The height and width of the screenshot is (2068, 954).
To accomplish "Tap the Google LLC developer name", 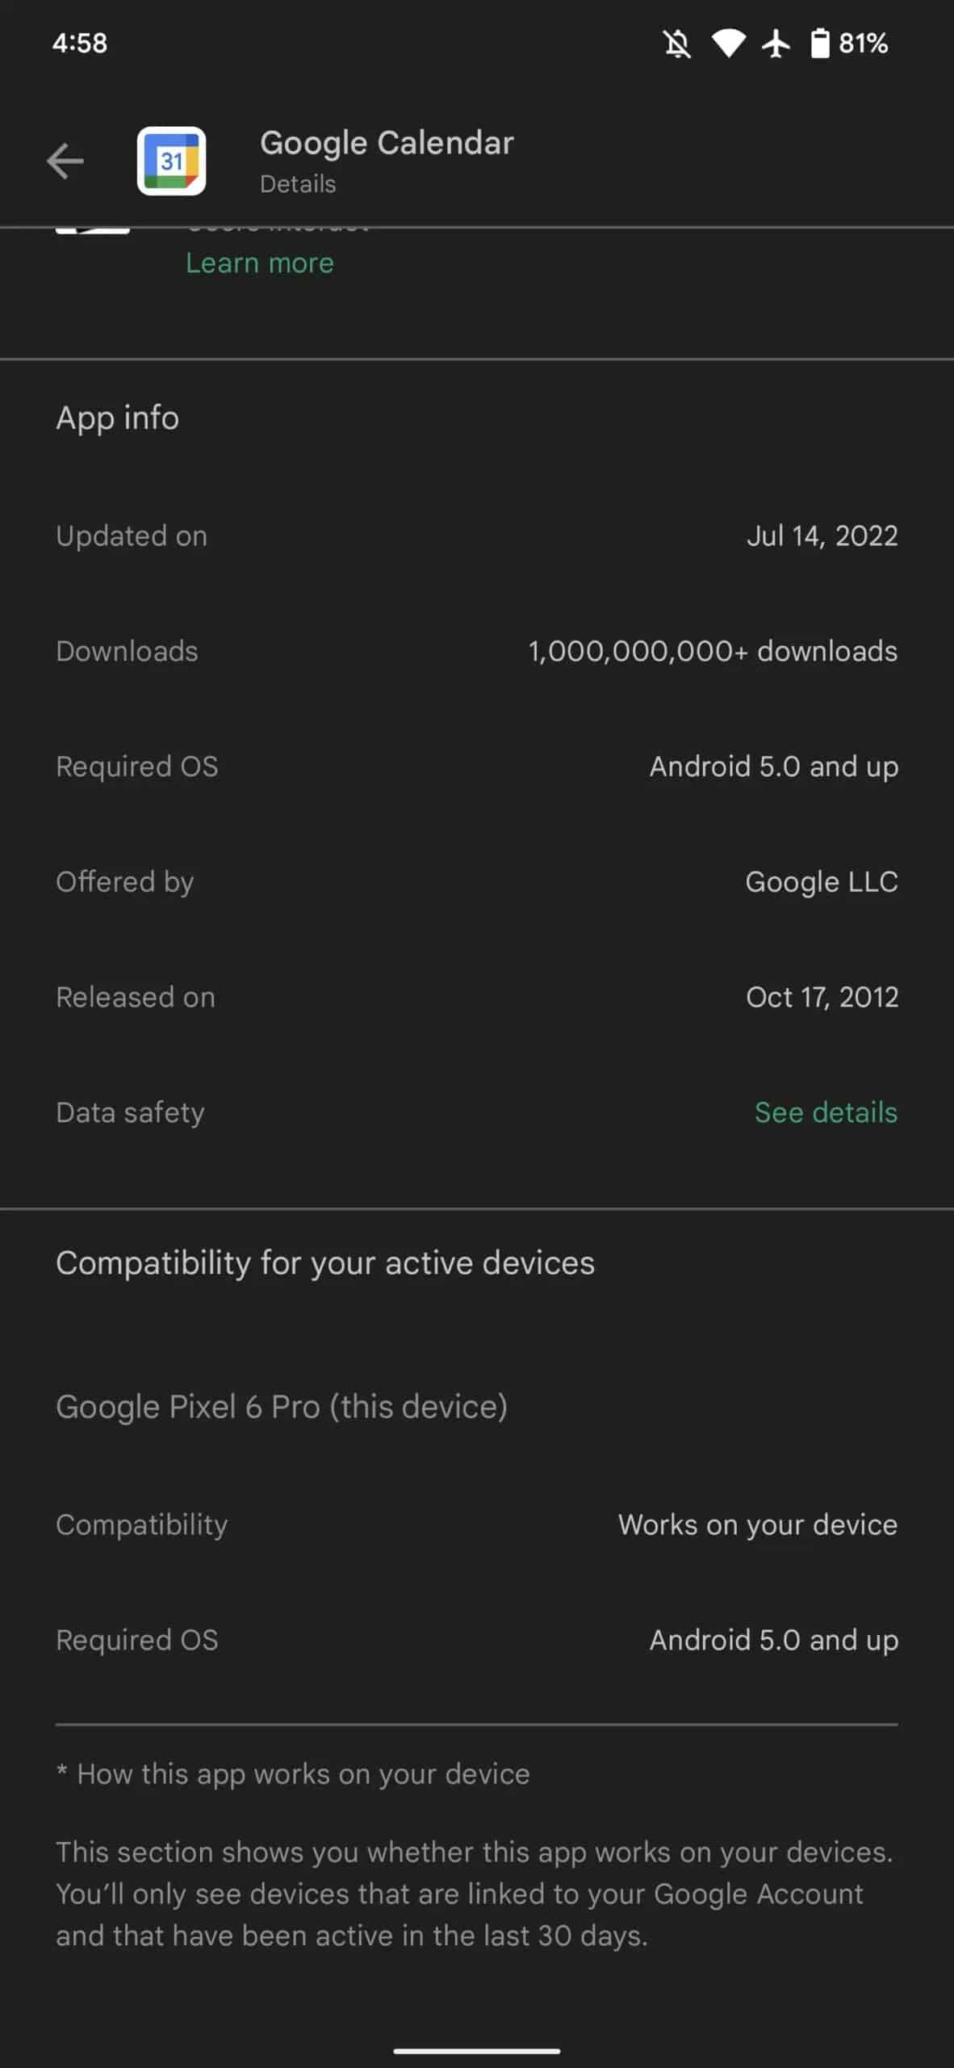I will tap(822, 882).
